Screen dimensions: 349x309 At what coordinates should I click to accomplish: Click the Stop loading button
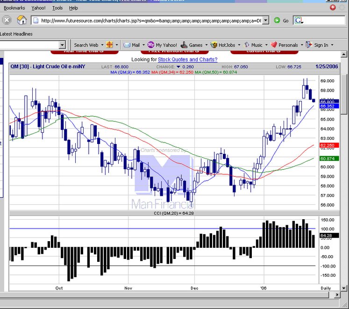7,20
